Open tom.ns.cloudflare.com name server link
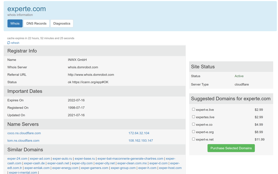This screenshot has width=278, height=174. click(23, 141)
